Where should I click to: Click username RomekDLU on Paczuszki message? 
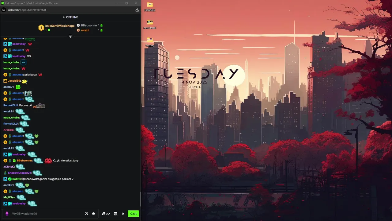11,105
